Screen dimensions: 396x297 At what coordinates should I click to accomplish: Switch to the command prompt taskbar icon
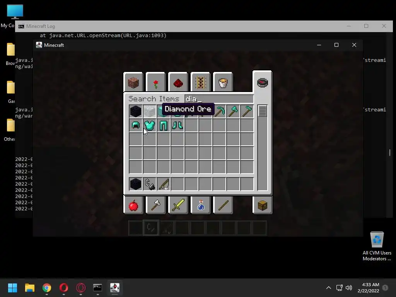(97, 288)
